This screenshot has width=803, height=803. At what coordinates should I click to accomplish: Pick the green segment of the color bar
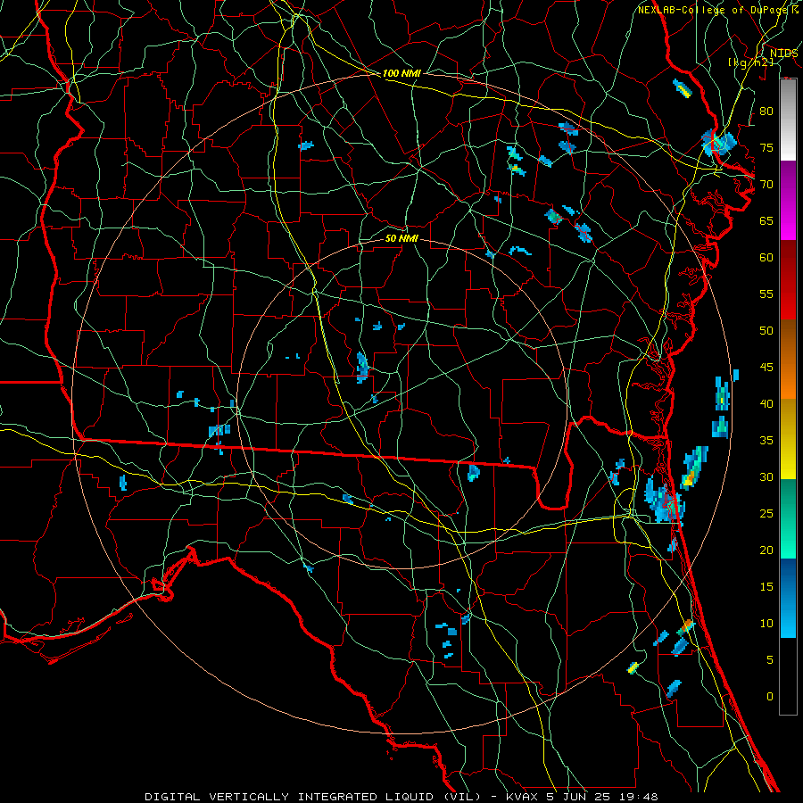pos(788,518)
